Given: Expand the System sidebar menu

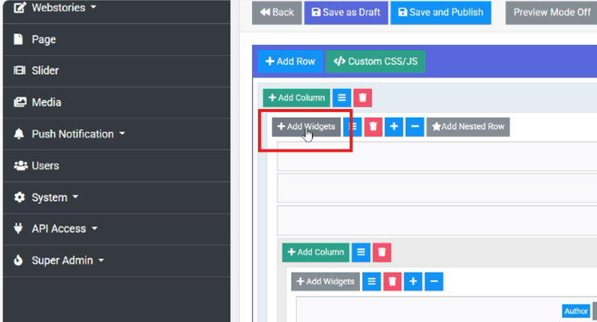Looking at the screenshot, I should tap(51, 198).
